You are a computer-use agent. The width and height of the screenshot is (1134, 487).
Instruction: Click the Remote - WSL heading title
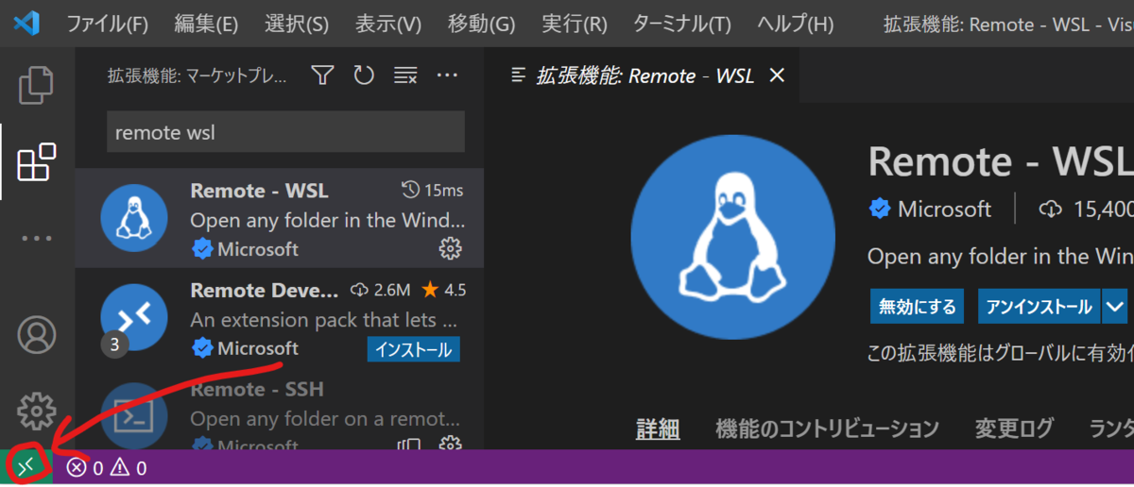[x=1001, y=161]
